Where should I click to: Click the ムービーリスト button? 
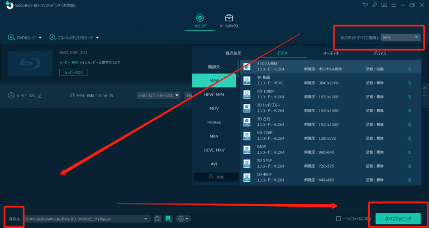click(x=73, y=72)
